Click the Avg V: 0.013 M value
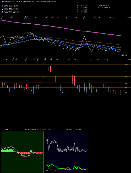 coord(103,6)
